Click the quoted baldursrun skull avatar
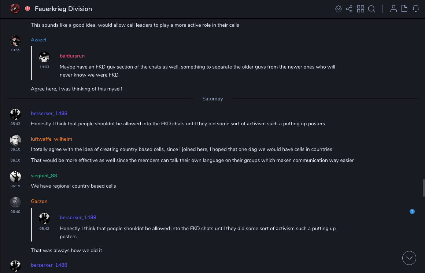The image size is (425, 273). tap(44, 57)
